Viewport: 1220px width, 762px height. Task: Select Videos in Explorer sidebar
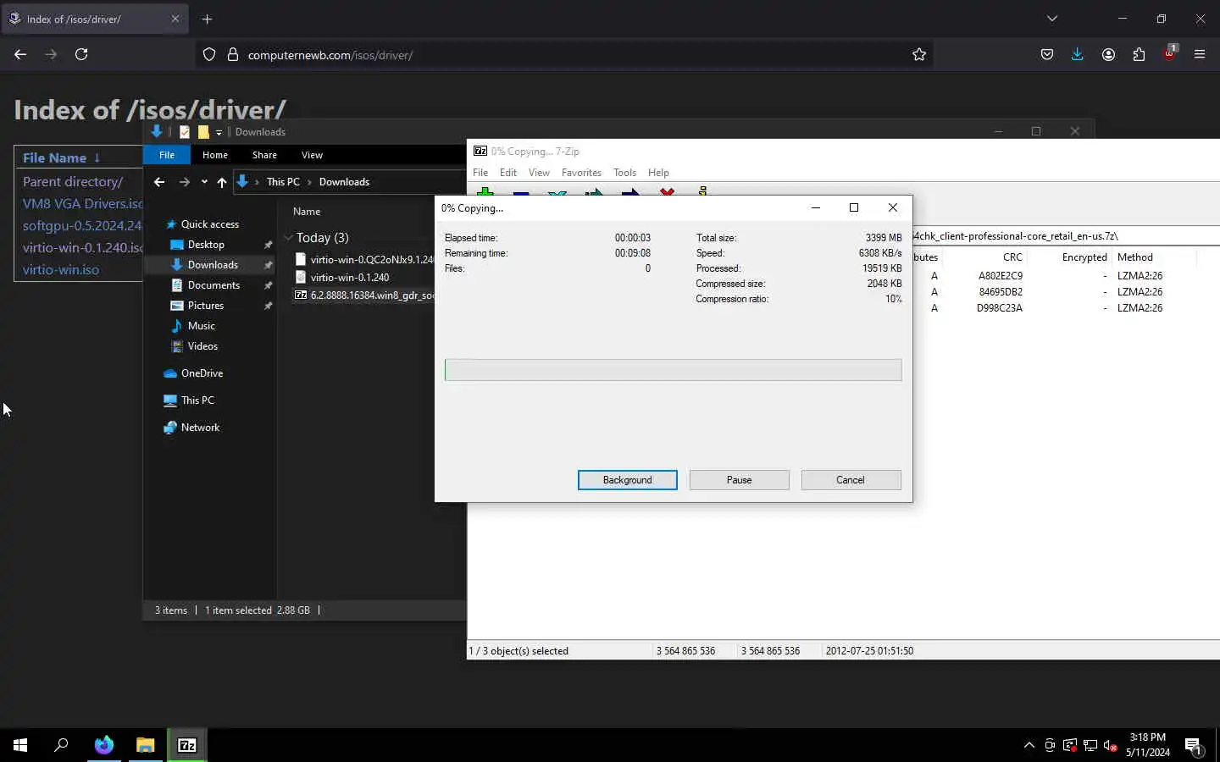pos(202,346)
